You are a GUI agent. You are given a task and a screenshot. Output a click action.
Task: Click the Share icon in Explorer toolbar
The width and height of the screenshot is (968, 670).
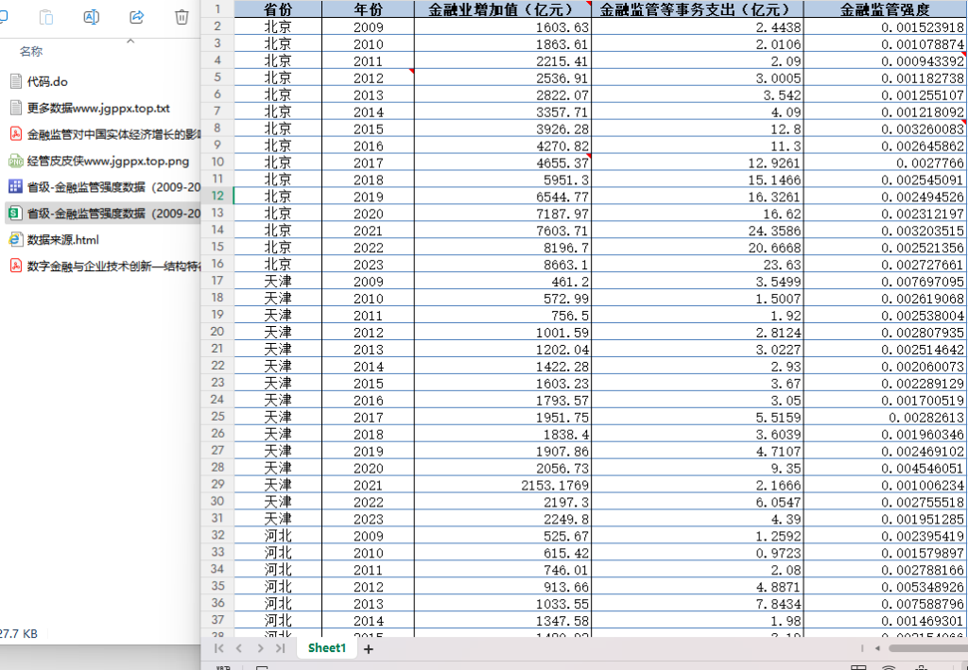(x=136, y=17)
